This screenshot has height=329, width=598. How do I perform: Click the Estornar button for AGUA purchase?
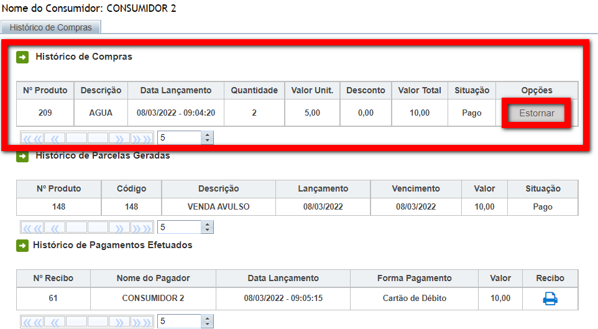(536, 113)
